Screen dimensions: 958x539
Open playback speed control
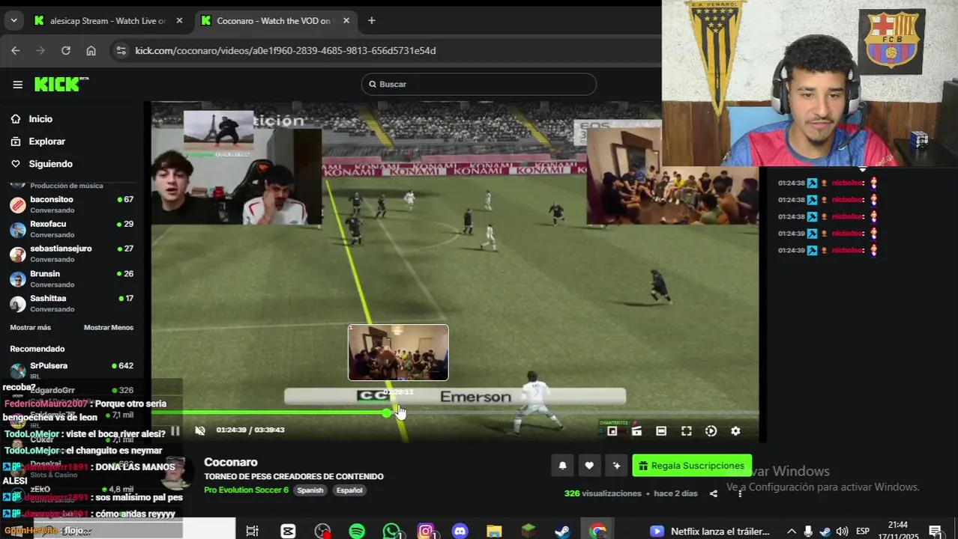point(711,431)
